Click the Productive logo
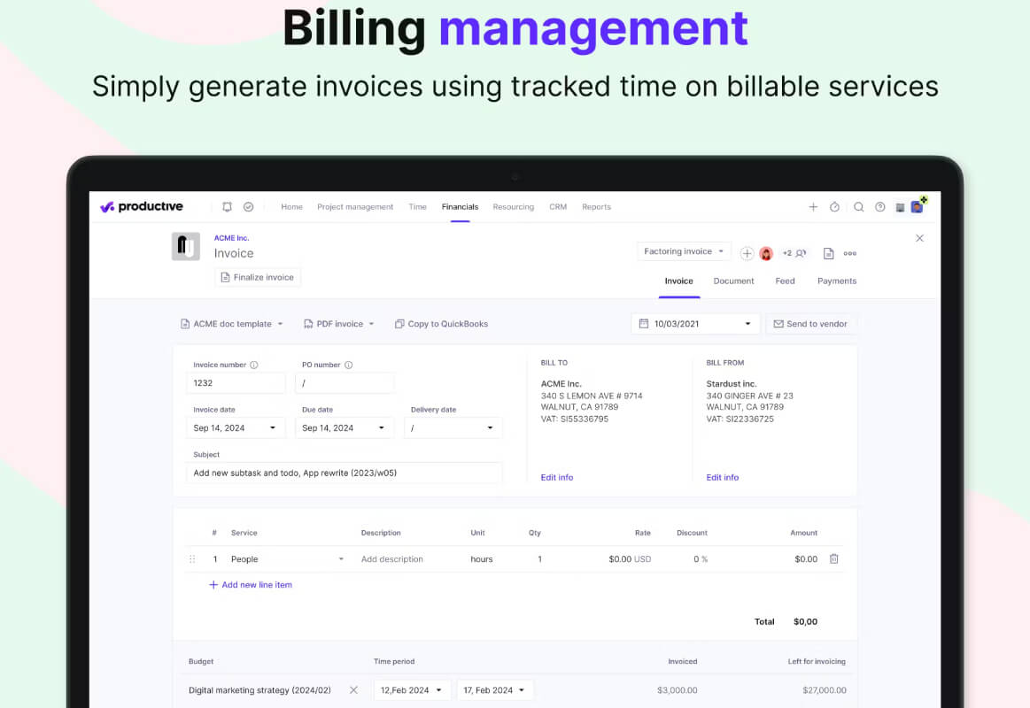Image resolution: width=1030 pixels, height=708 pixels. coord(141,207)
